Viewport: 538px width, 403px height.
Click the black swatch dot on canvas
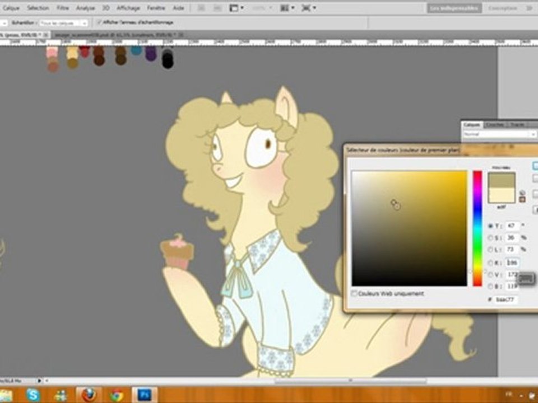pos(168,60)
